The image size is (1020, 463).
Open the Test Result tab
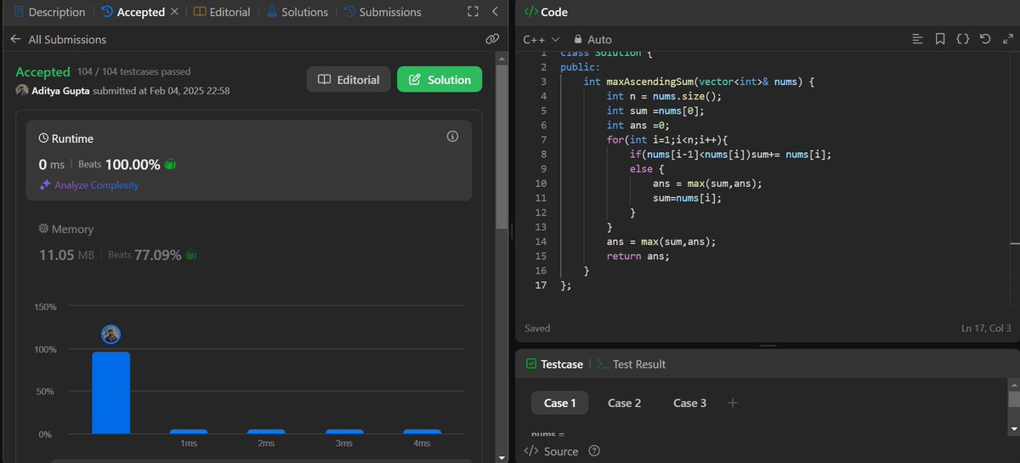coord(632,364)
